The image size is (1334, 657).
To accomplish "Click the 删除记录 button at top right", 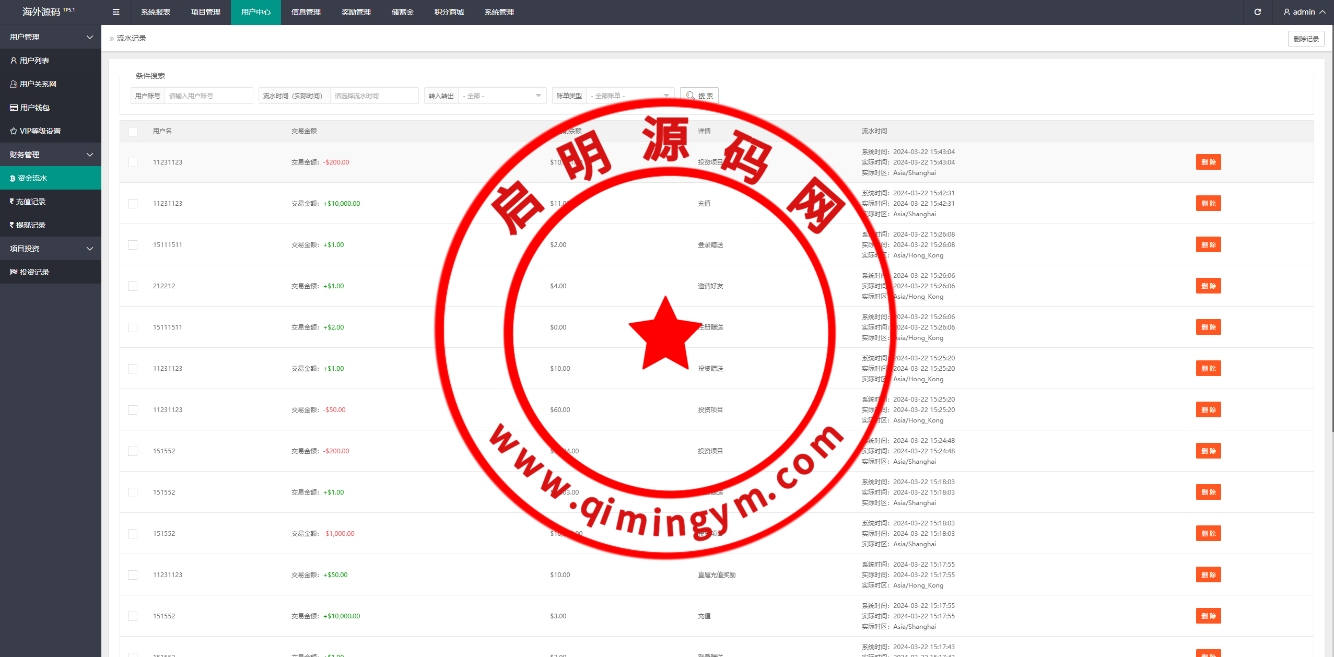I will (1305, 39).
